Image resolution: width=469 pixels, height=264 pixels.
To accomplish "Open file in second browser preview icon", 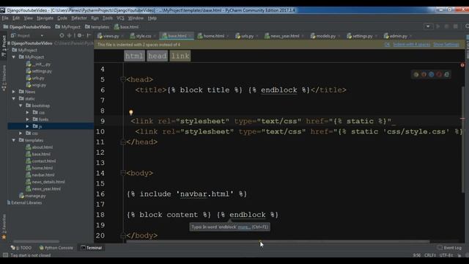I will (424, 75).
